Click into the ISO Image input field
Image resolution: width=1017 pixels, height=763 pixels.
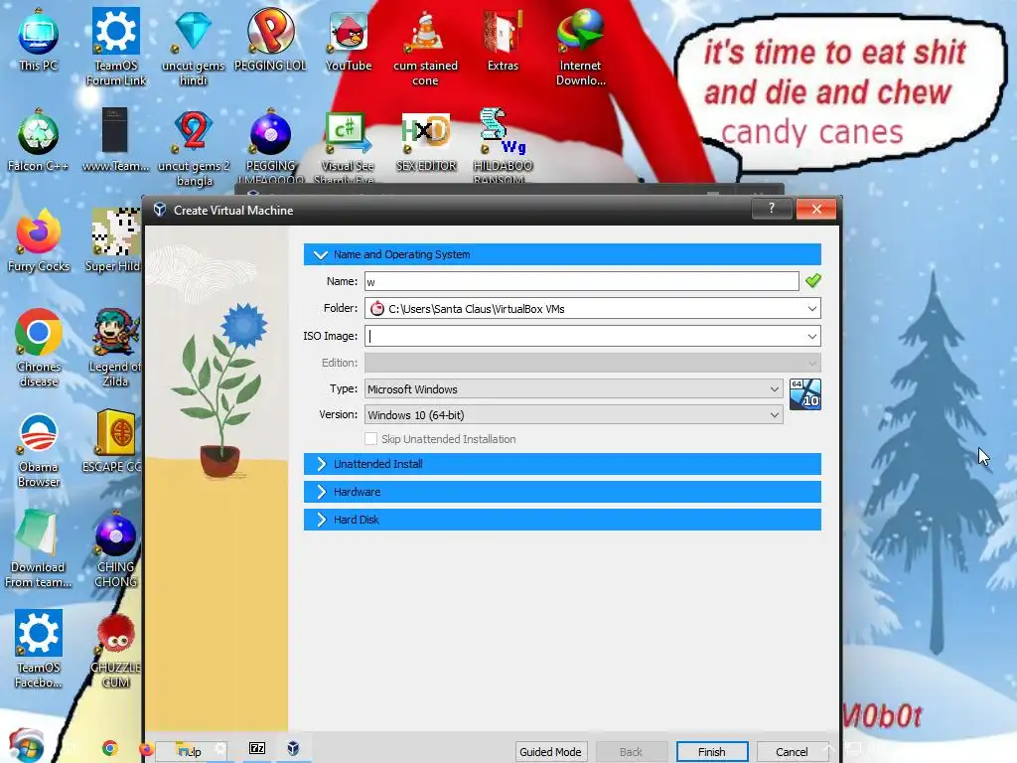click(584, 336)
